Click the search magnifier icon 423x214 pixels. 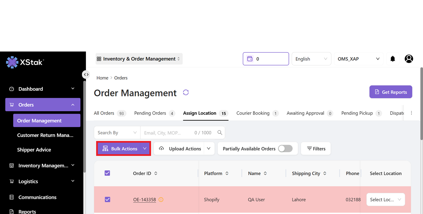tap(220, 133)
